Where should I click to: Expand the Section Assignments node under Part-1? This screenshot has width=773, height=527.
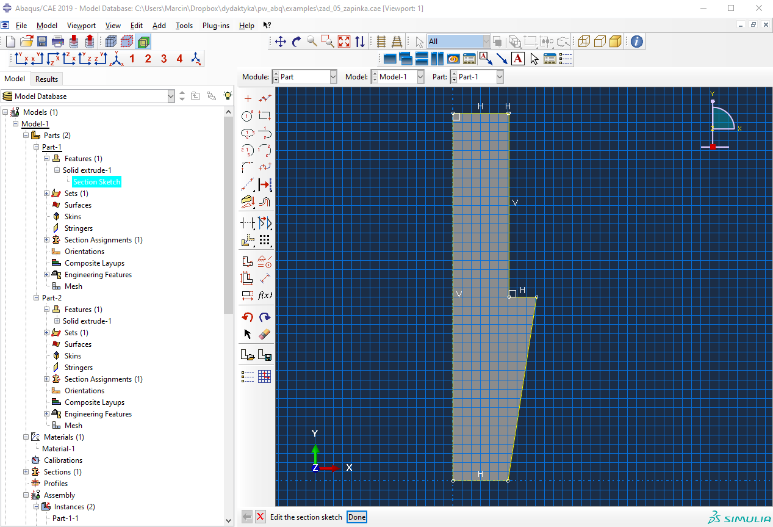[x=47, y=240]
